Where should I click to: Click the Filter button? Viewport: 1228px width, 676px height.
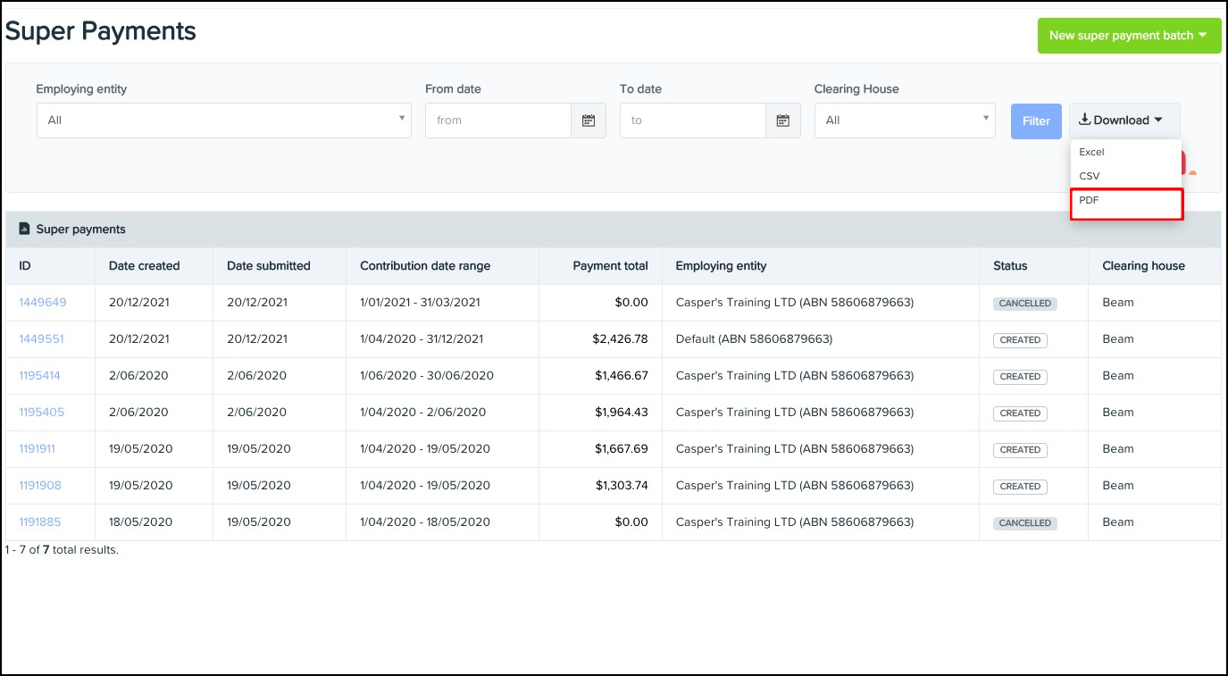1036,121
